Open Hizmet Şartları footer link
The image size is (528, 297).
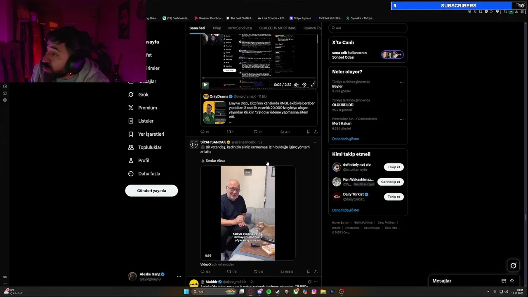(x=340, y=223)
